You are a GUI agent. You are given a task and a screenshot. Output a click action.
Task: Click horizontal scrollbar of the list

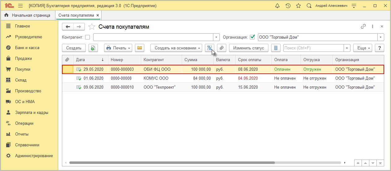click(172, 163)
